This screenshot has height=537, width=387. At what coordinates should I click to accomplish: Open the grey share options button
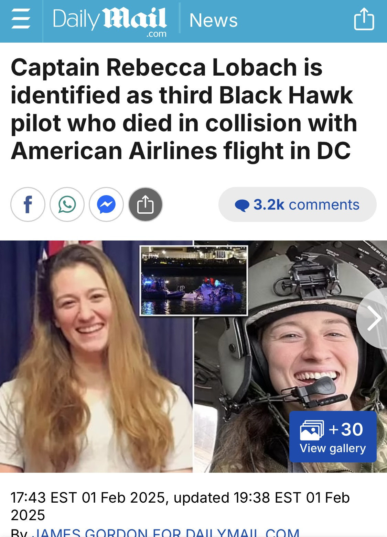(146, 204)
